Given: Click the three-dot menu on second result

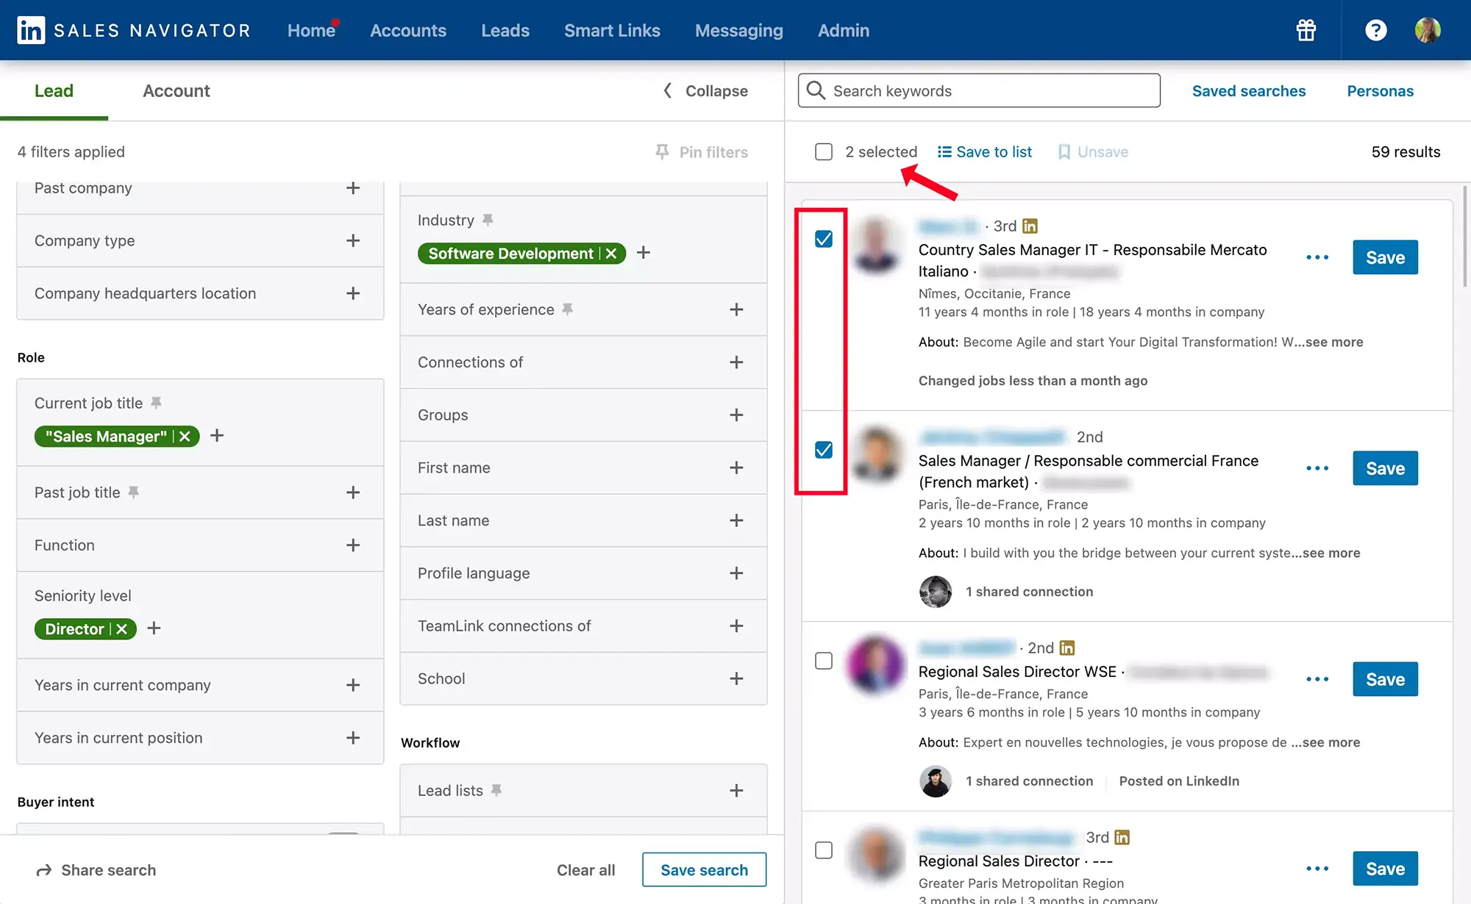Looking at the screenshot, I should tap(1317, 467).
